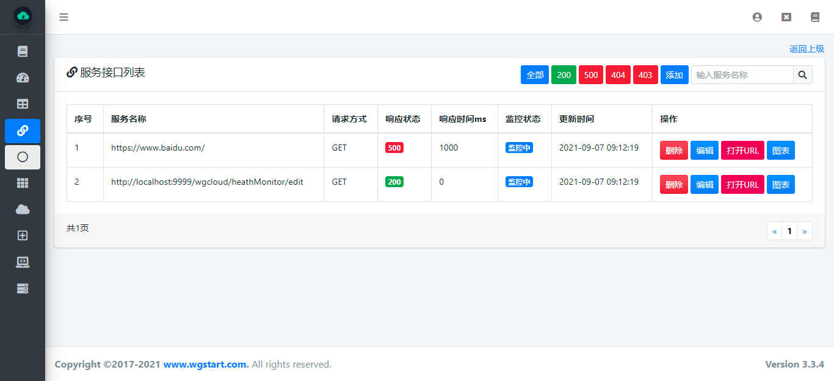The width and height of the screenshot is (834, 381).
Task: Select the link icon for service interfaces
Action: point(22,130)
